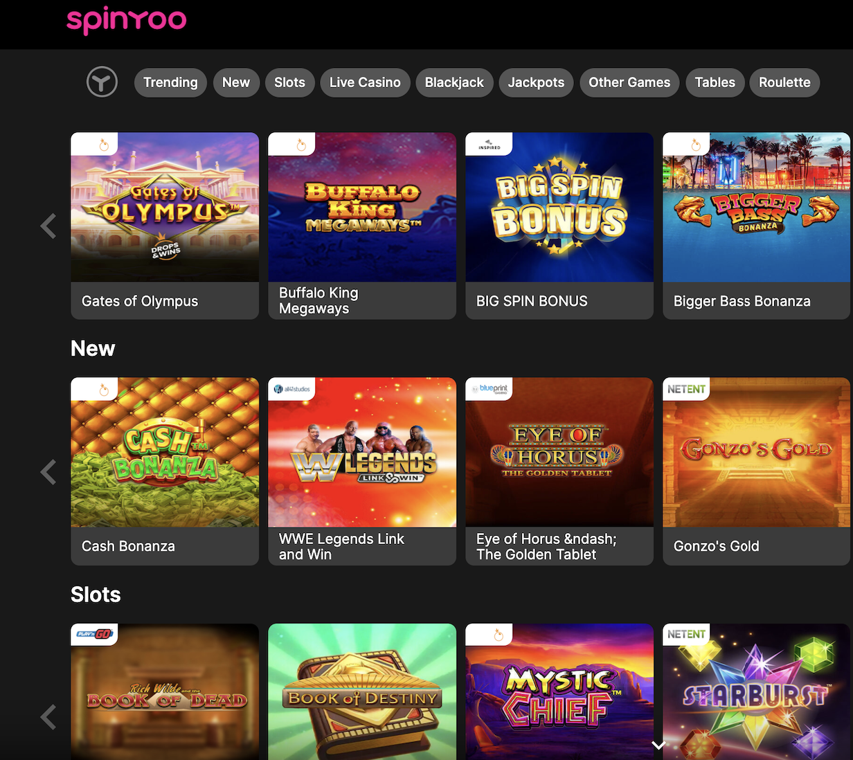
Task: Open the Jackpots category
Action: (536, 82)
